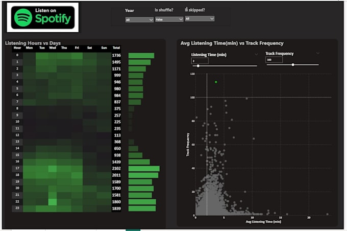
Task: Expand the Listening Time (min) slicer chevron
Action: coord(256,54)
